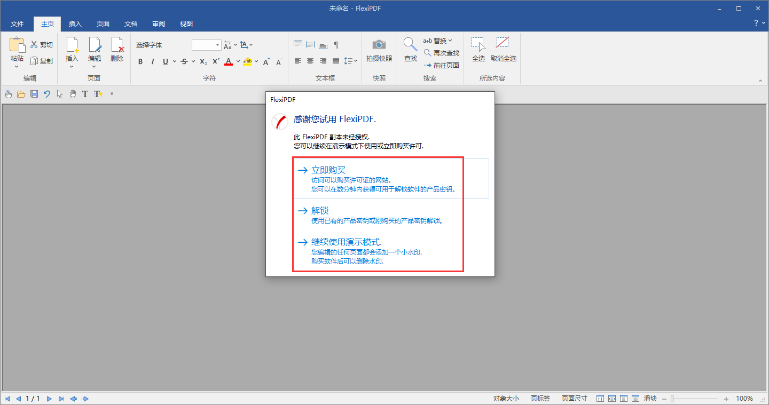The width and height of the screenshot is (769, 405).
Task: Open the font size dropdown
Action: pos(217,45)
